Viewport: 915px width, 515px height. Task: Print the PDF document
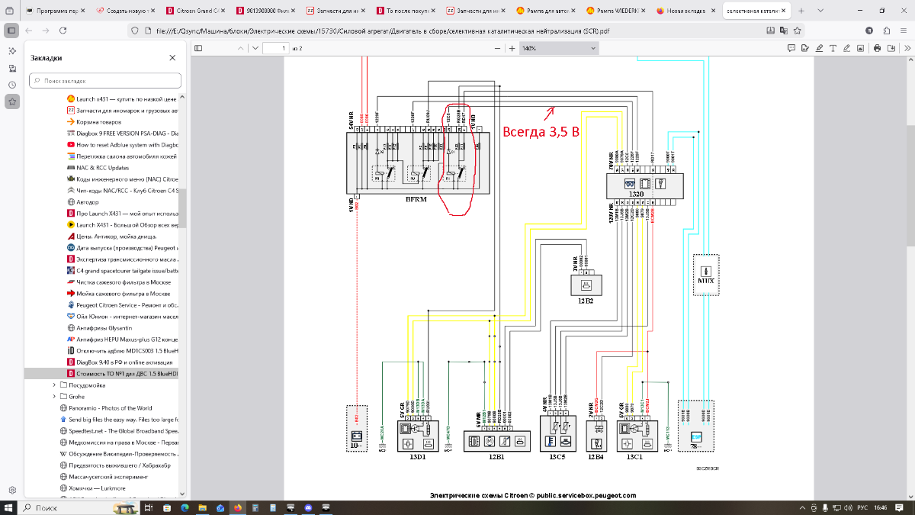[878, 48]
